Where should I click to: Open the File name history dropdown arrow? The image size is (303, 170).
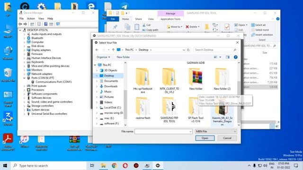tap(190, 131)
